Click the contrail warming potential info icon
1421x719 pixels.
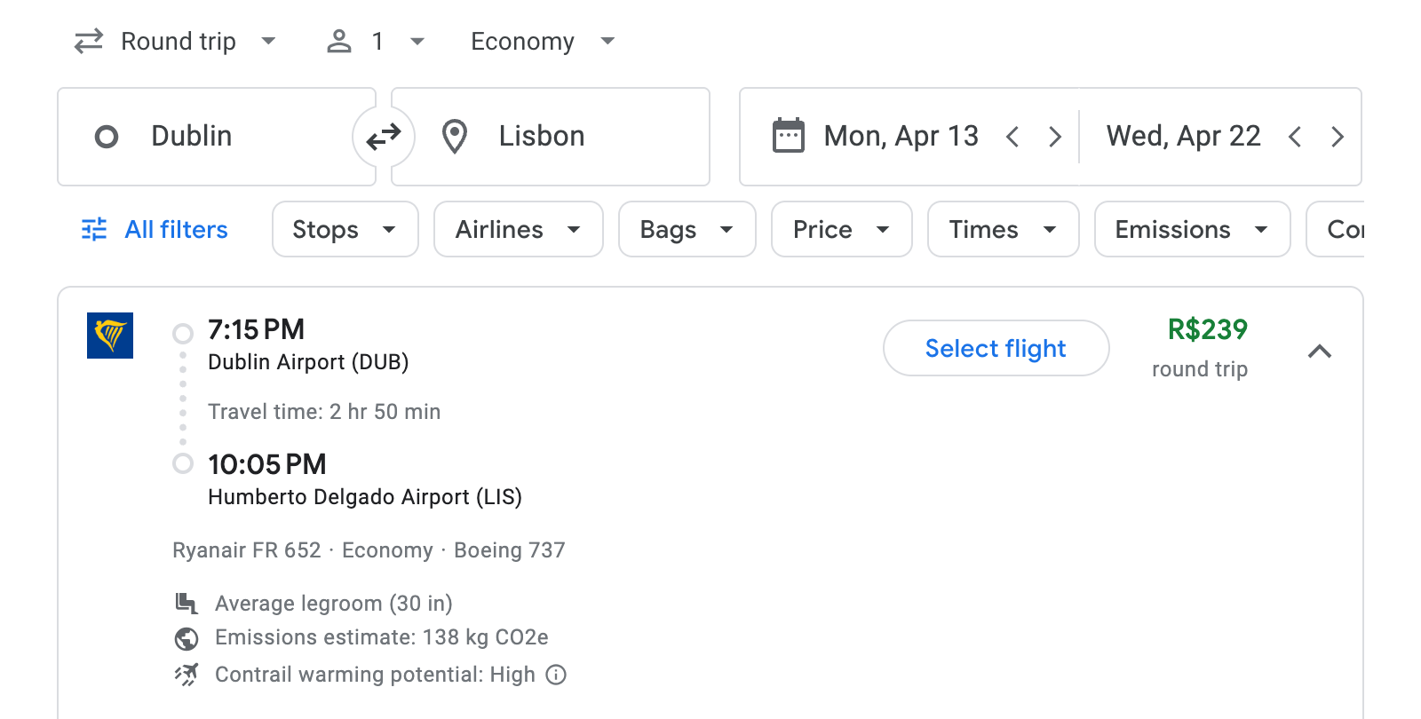click(555, 676)
